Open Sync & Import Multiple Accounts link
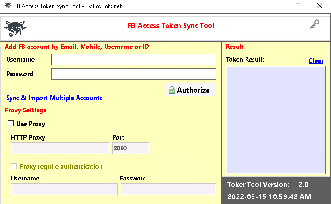 [x=54, y=98]
